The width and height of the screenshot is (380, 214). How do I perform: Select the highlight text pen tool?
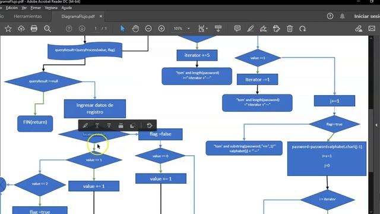251,29
